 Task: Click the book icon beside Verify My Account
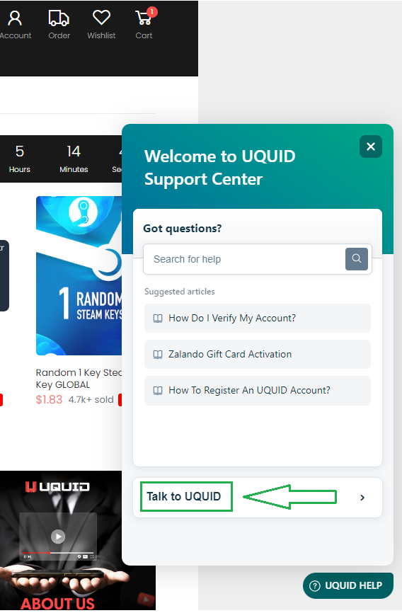pos(158,319)
